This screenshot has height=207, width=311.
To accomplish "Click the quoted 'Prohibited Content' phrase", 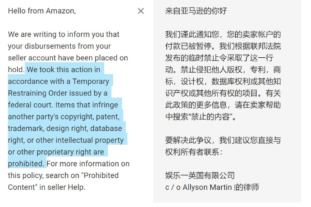I will 63,181.
